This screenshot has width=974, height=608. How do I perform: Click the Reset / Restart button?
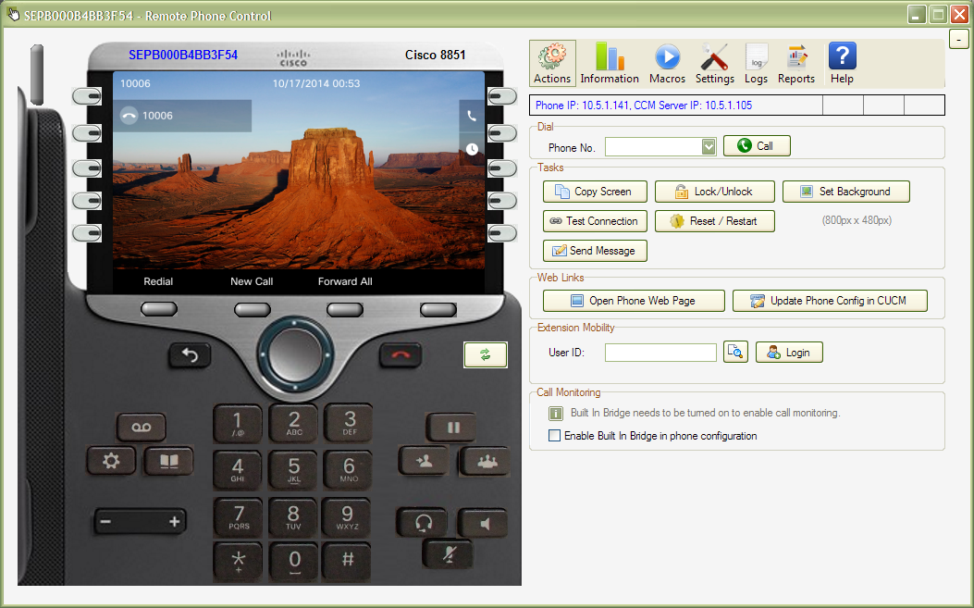tap(714, 221)
